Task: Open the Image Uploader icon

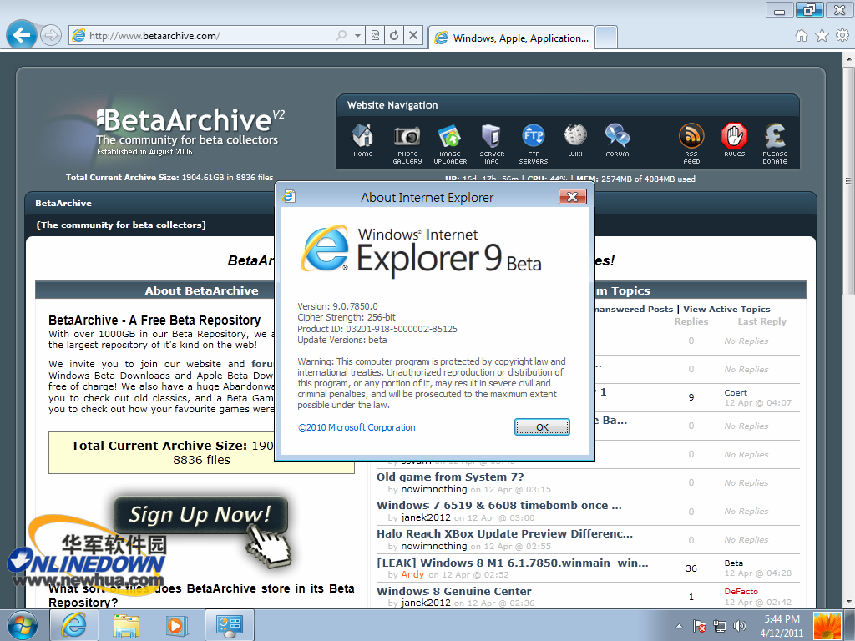Action: (x=450, y=144)
